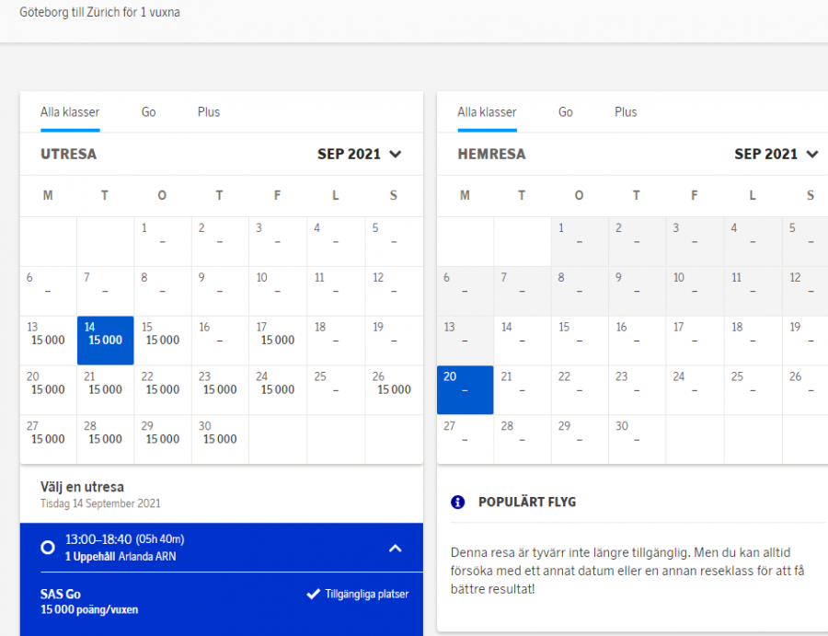Select the highlighted 20 September return cell
Image resolution: width=828 pixels, height=636 pixels.
(465, 390)
